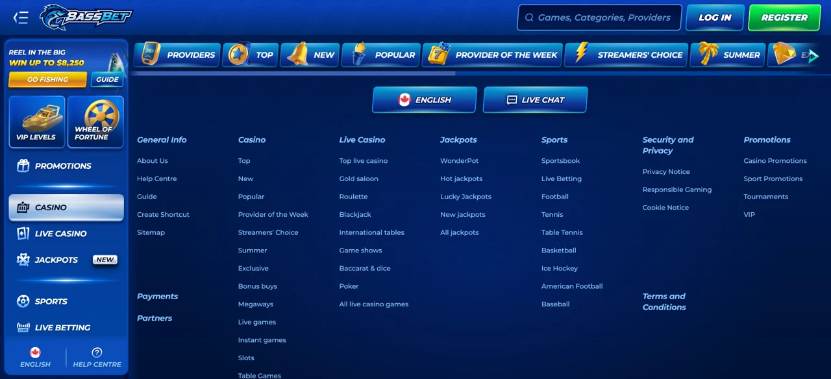Open the Gold saloon link
The width and height of the screenshot is (831, 379).
[x=358, y=178]
